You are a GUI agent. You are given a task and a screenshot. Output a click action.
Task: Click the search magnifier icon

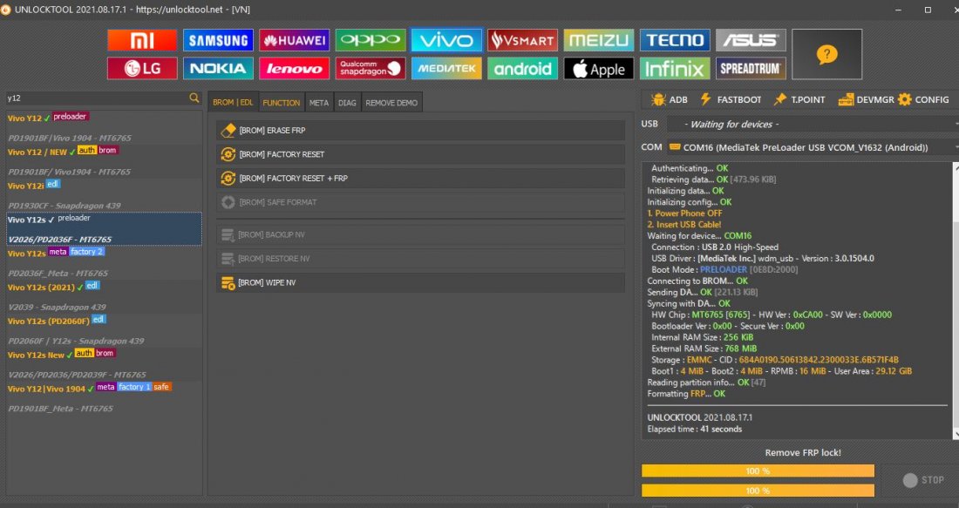[194, 98]
